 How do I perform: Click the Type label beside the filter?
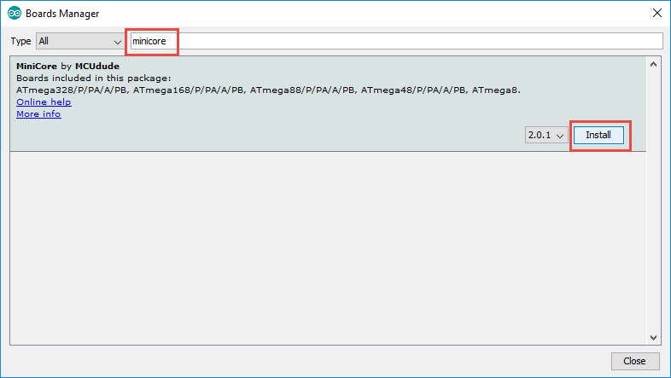20,41
